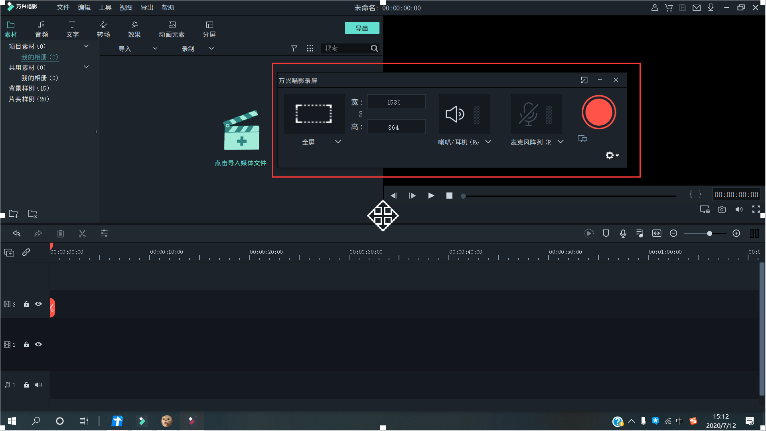The image size is (766, 431).
Task: Click the add marker shield icon
Action: (606, 233)
